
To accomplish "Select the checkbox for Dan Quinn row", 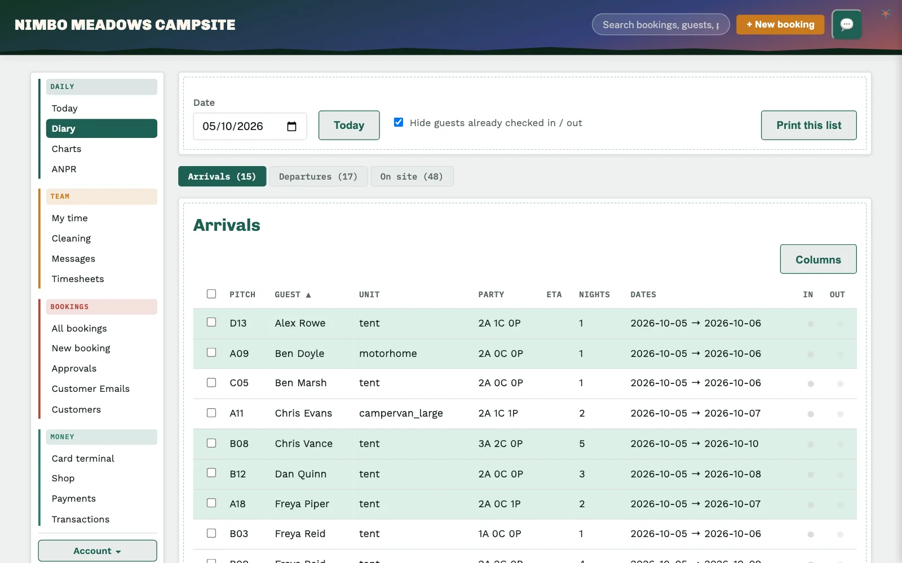I will [x=211, y=473].
